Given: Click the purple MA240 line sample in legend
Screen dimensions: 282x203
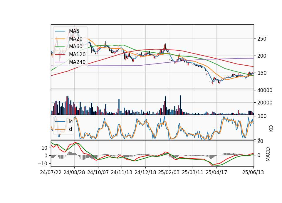Looking at the screenshot, I should (x=60, y=62).
